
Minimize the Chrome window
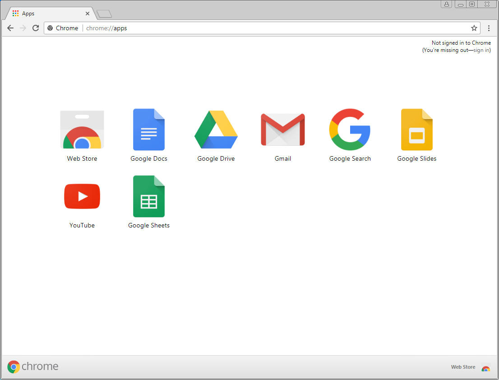tap(461, 4)
